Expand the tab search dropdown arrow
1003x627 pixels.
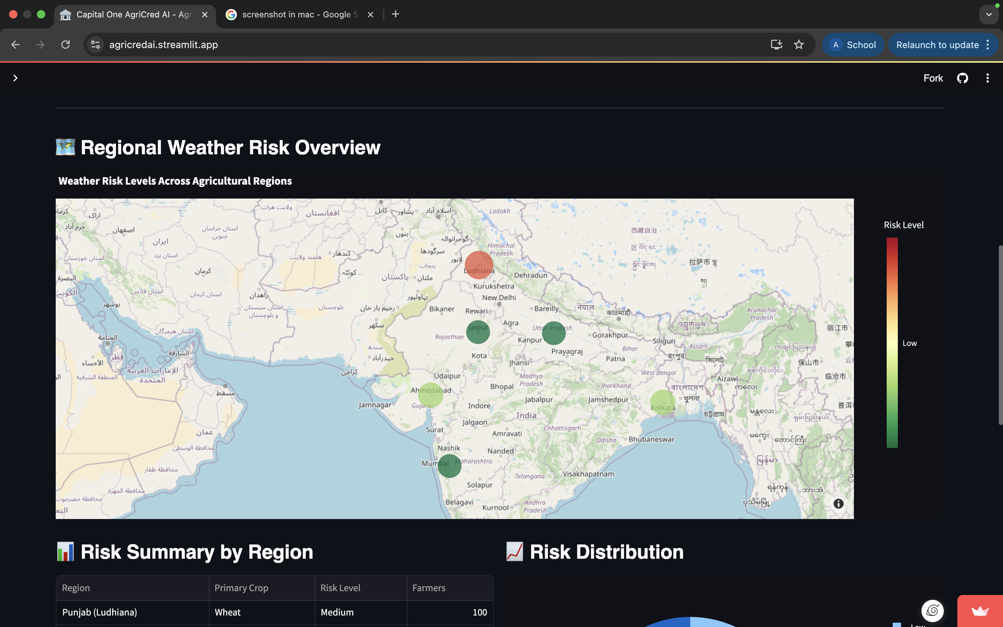989,15
